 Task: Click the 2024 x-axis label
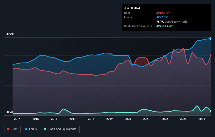(202, 119)
